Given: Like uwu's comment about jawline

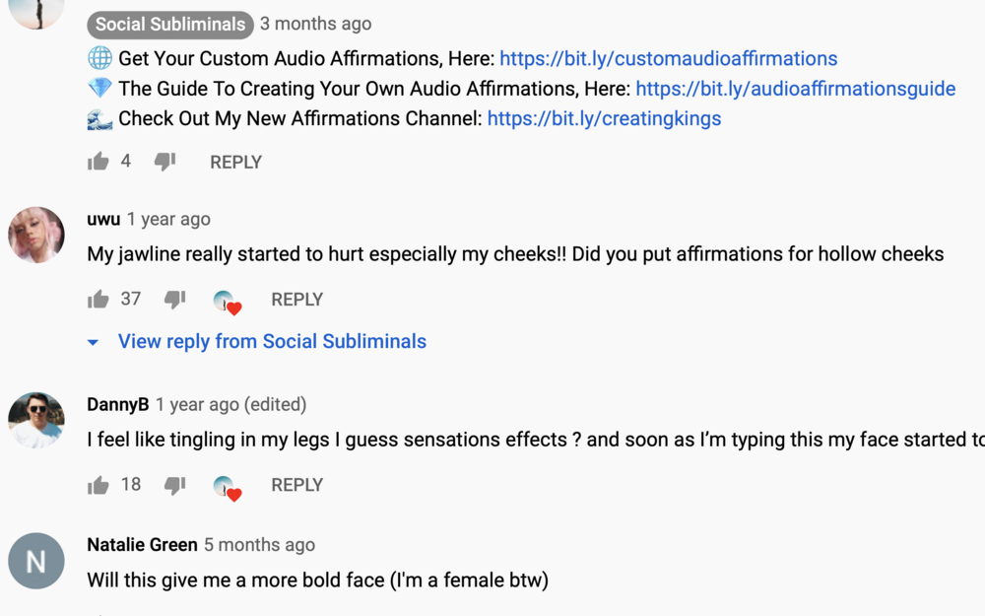Looking at the screenshot, I should [x=98, y=300].
